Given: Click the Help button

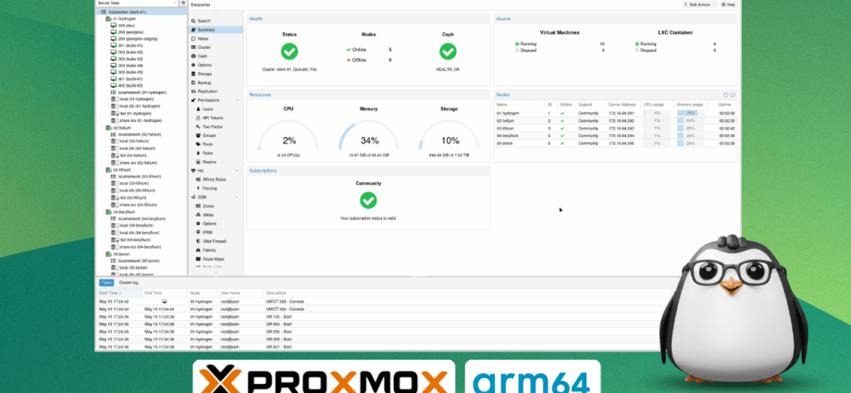Looking at the screenshot, I should pyautogui.click(x=728, y=5).
